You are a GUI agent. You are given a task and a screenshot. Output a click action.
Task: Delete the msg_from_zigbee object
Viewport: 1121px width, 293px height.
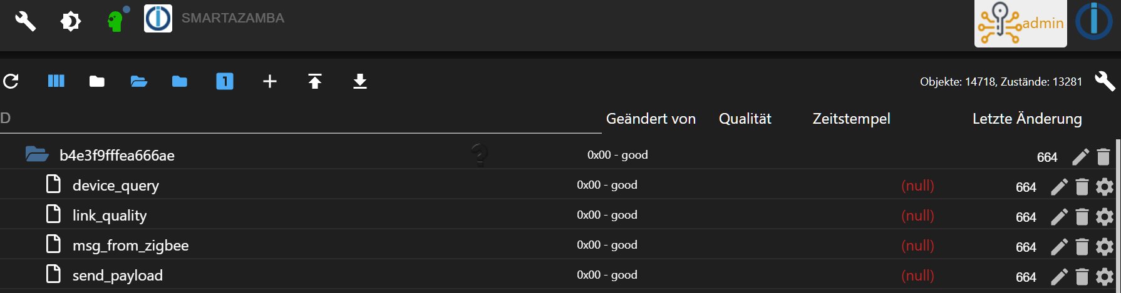(x=1082, y=247)
